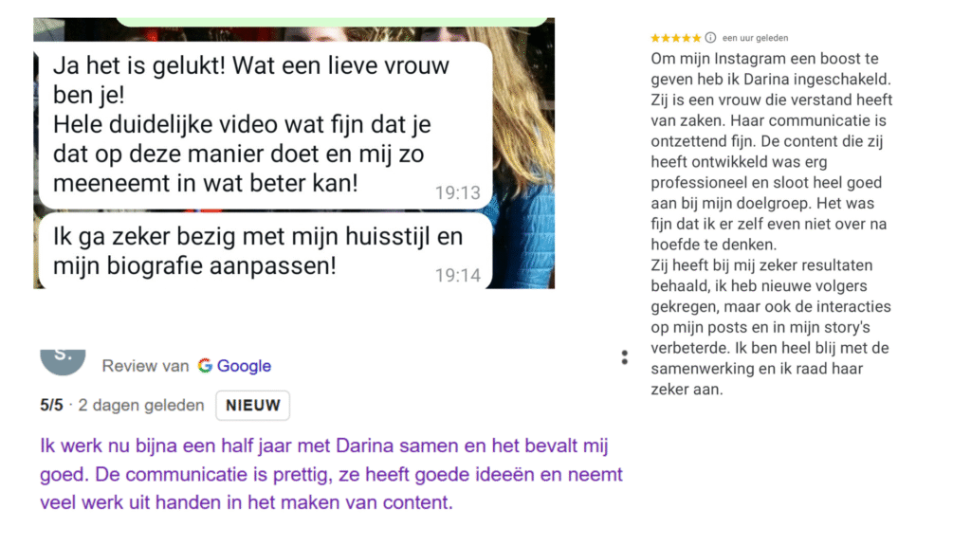Viewport: 971px width, 546px height.
Task: Open the Google link in review header
Action: click(244, 366)
